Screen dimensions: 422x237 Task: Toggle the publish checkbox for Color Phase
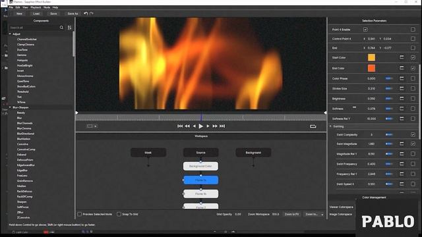click(x=413, y=78)
